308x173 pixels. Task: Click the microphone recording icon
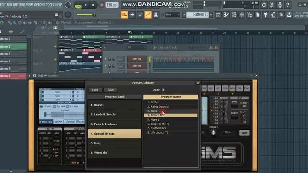coord(280,5)
